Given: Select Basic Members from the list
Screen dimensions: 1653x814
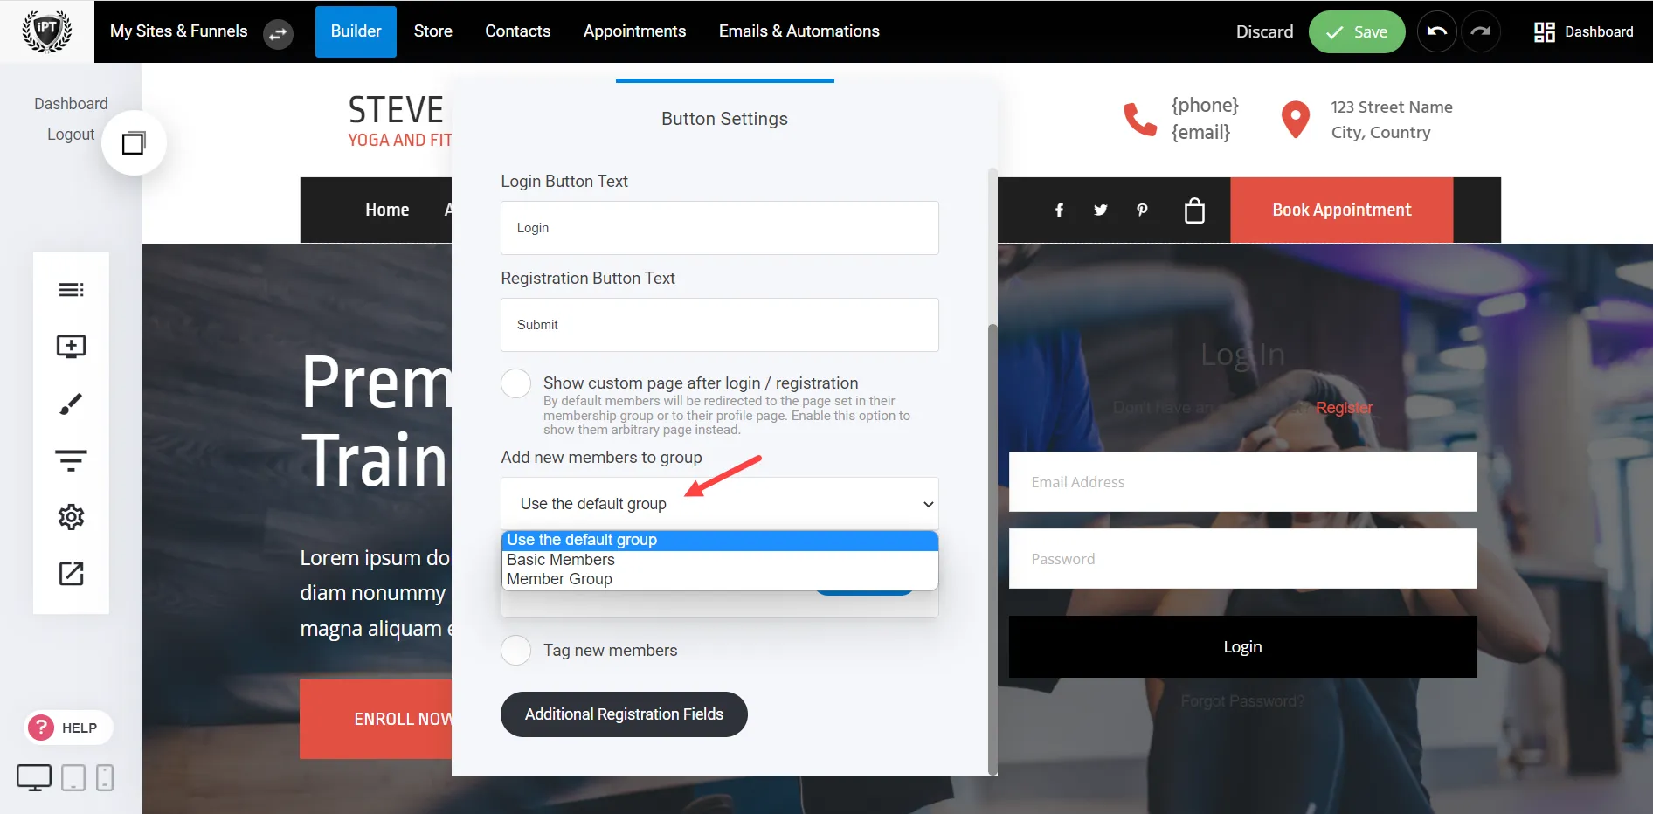Looking at the screenshot, I should coord(561,560).
